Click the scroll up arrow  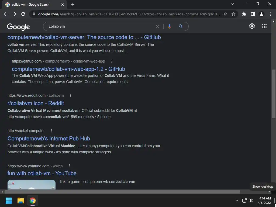pos(274,22)
